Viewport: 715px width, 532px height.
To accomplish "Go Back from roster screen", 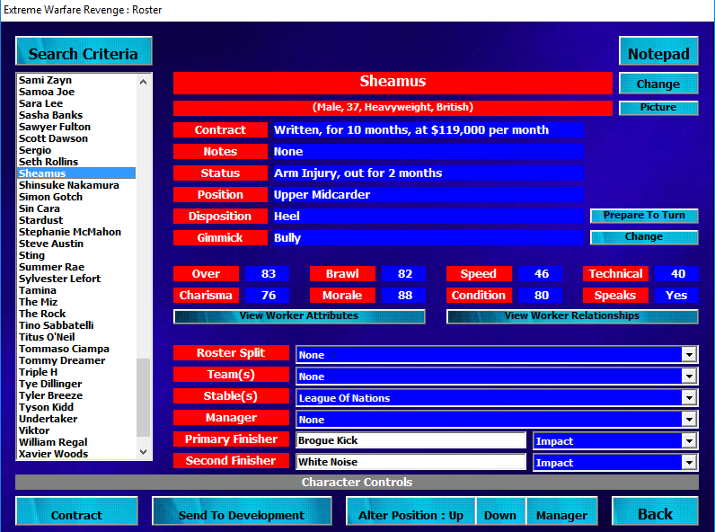I will click(x=655, y=514).
